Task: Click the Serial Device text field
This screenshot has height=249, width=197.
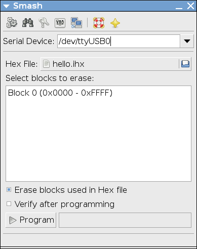Action: tap(119, 41)
